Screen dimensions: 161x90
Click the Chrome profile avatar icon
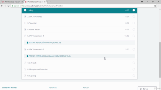pos(142,2)
